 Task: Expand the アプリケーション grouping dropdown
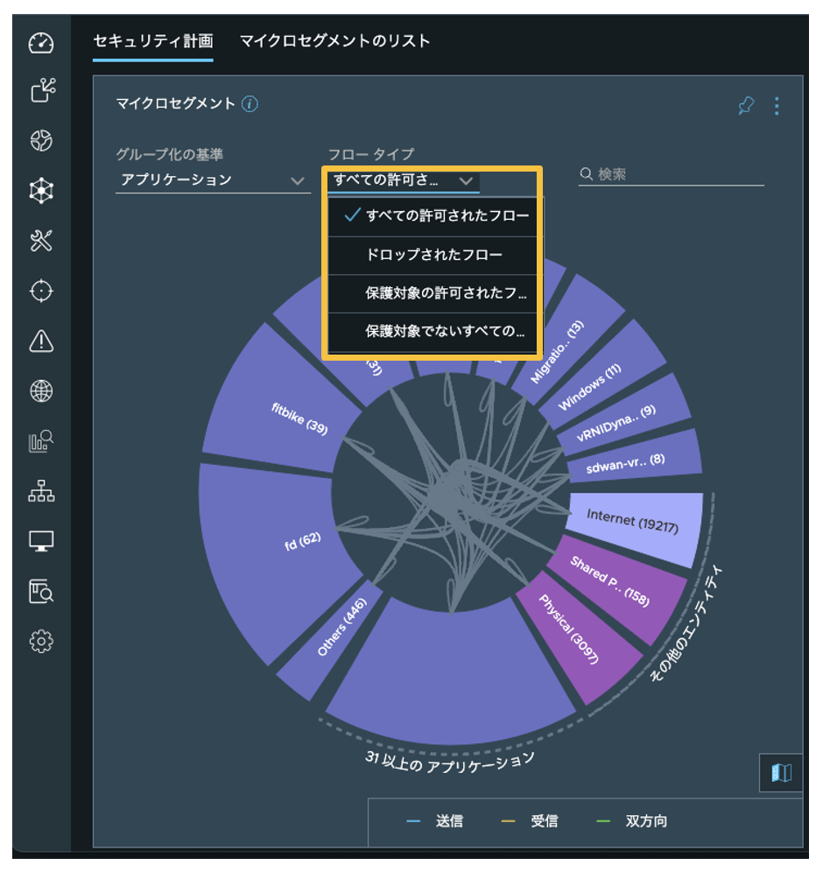pos(212,180)
